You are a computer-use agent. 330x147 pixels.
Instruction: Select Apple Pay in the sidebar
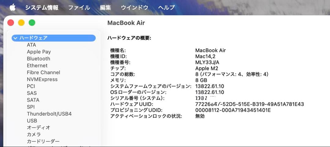click(39, 52)
